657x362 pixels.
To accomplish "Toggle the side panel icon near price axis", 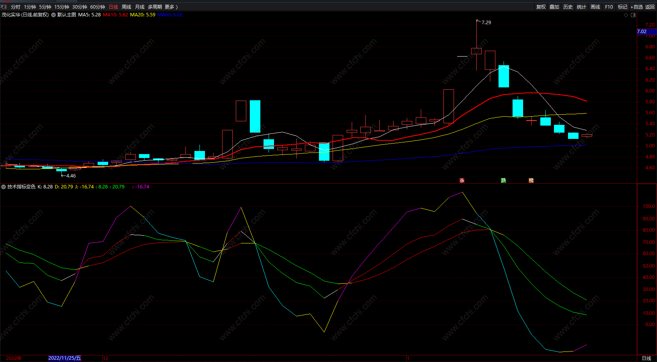I will (633, 15).
